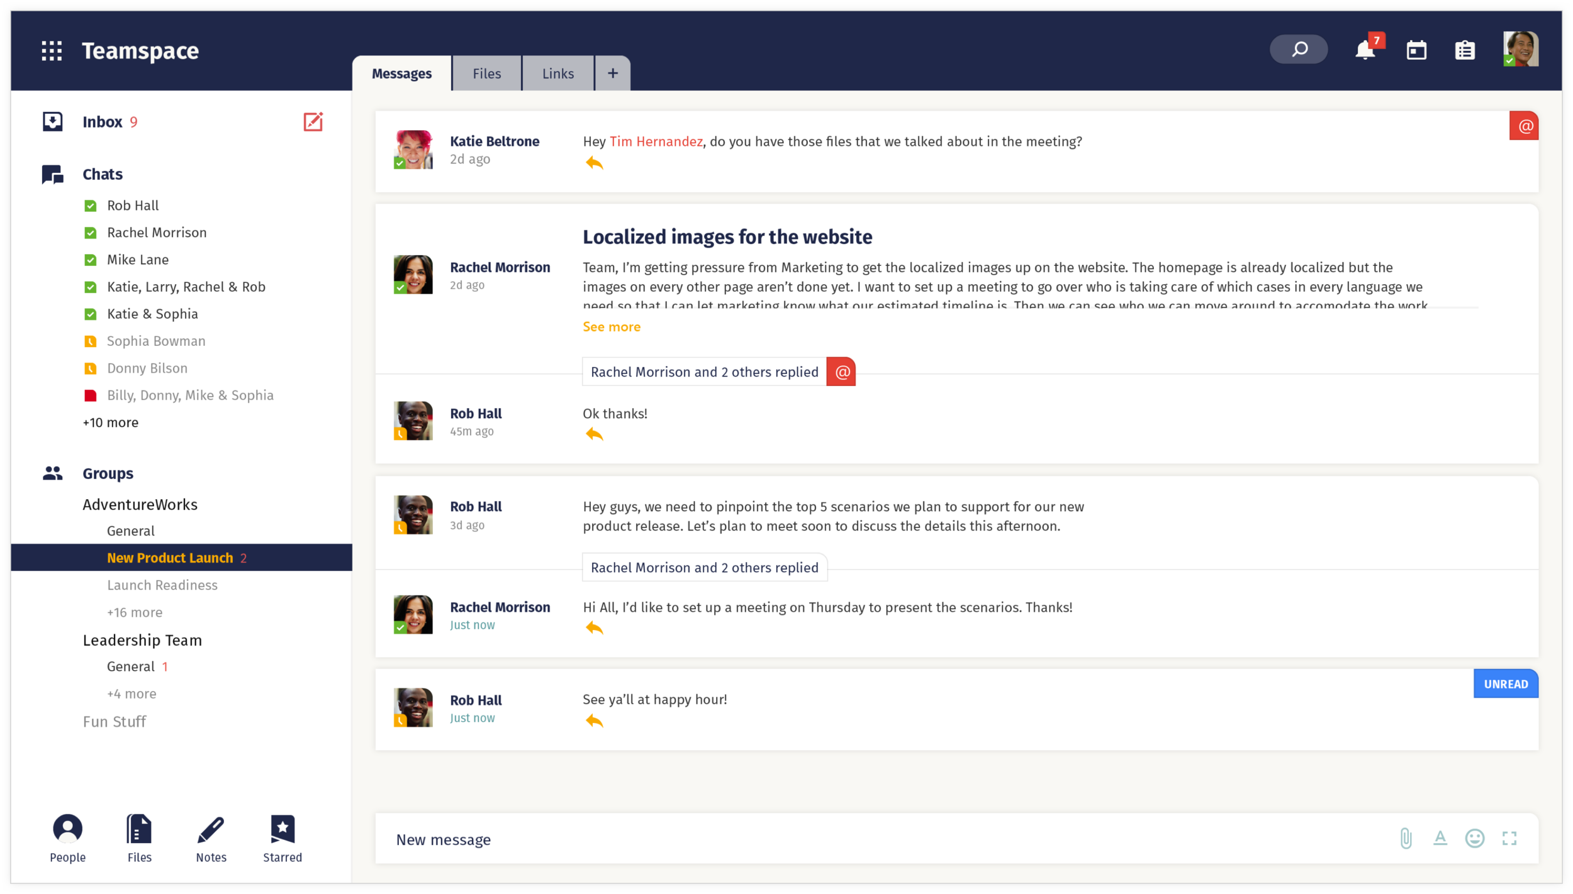Expand +16 more AdventureWorks channels
Image resolution: width=1573 pixels, height=894 pixels.
(x=135, y=612)
